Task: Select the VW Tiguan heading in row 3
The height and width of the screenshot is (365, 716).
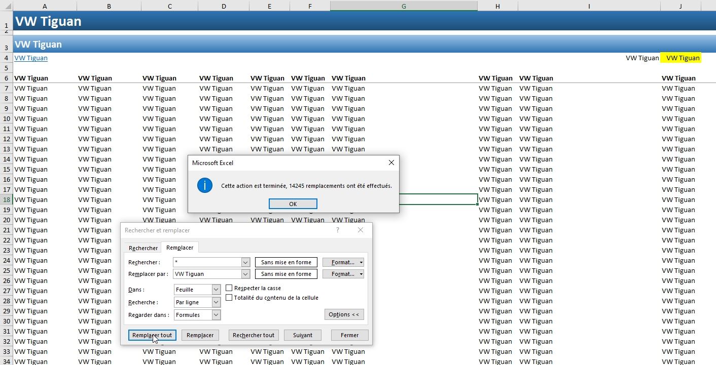Action: [38, 45]
